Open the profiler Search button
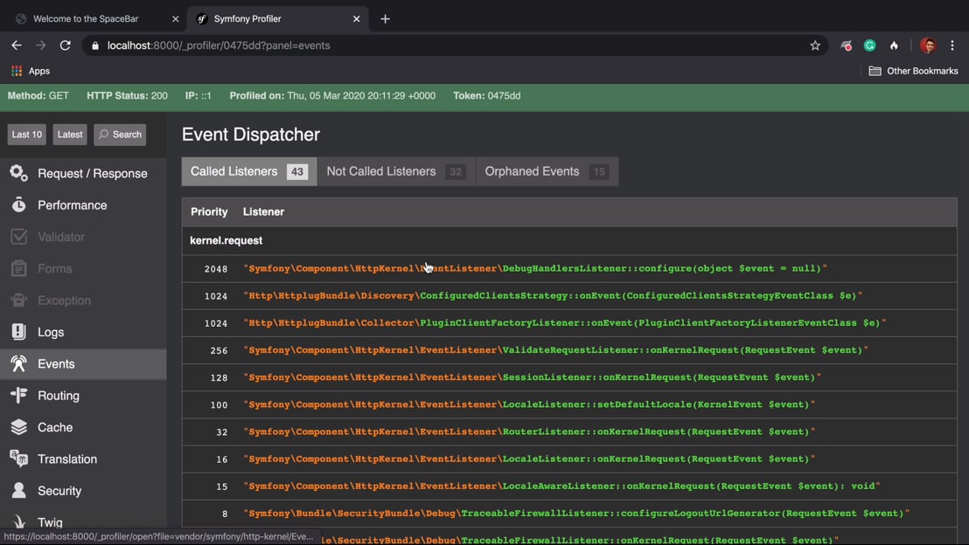 [x=120, y=135]
